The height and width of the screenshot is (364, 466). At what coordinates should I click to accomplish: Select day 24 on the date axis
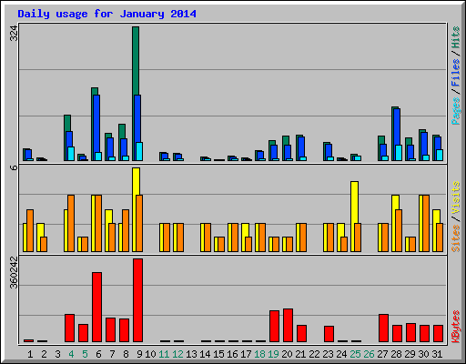tap(341, 354)
